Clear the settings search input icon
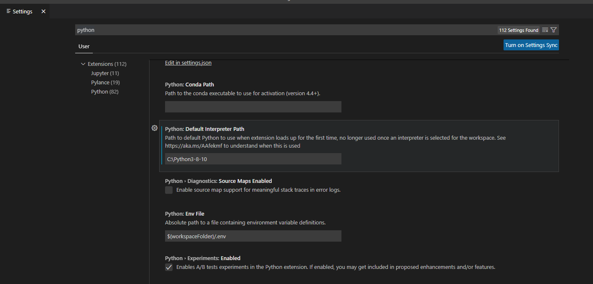 [x=545, y=30]
